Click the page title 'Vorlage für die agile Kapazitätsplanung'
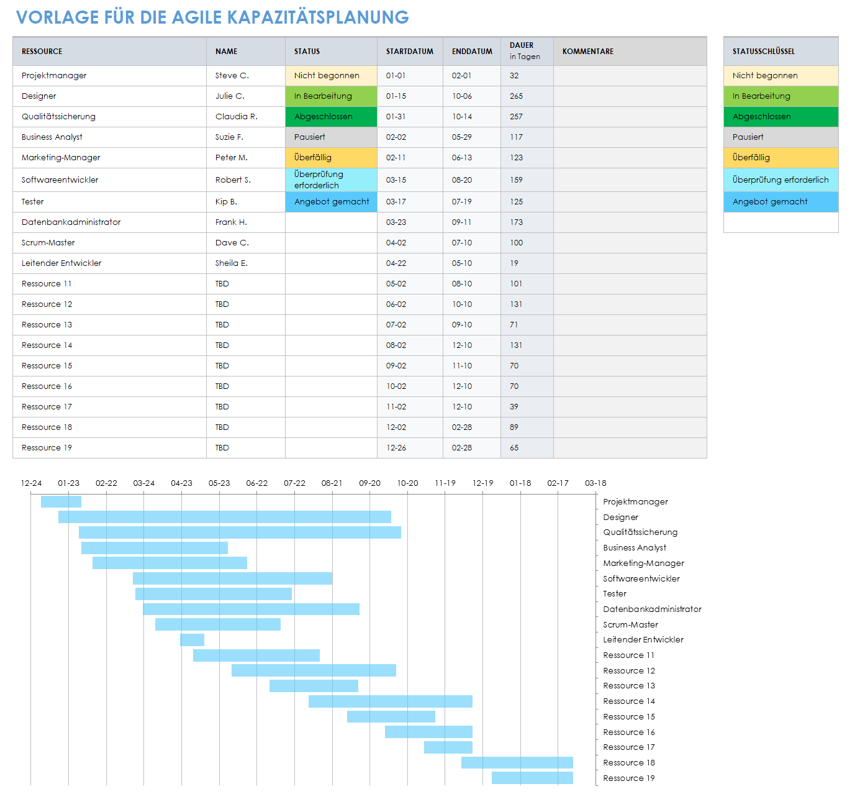This screenshot has width=860, height=794. click(x=212, y=17)
